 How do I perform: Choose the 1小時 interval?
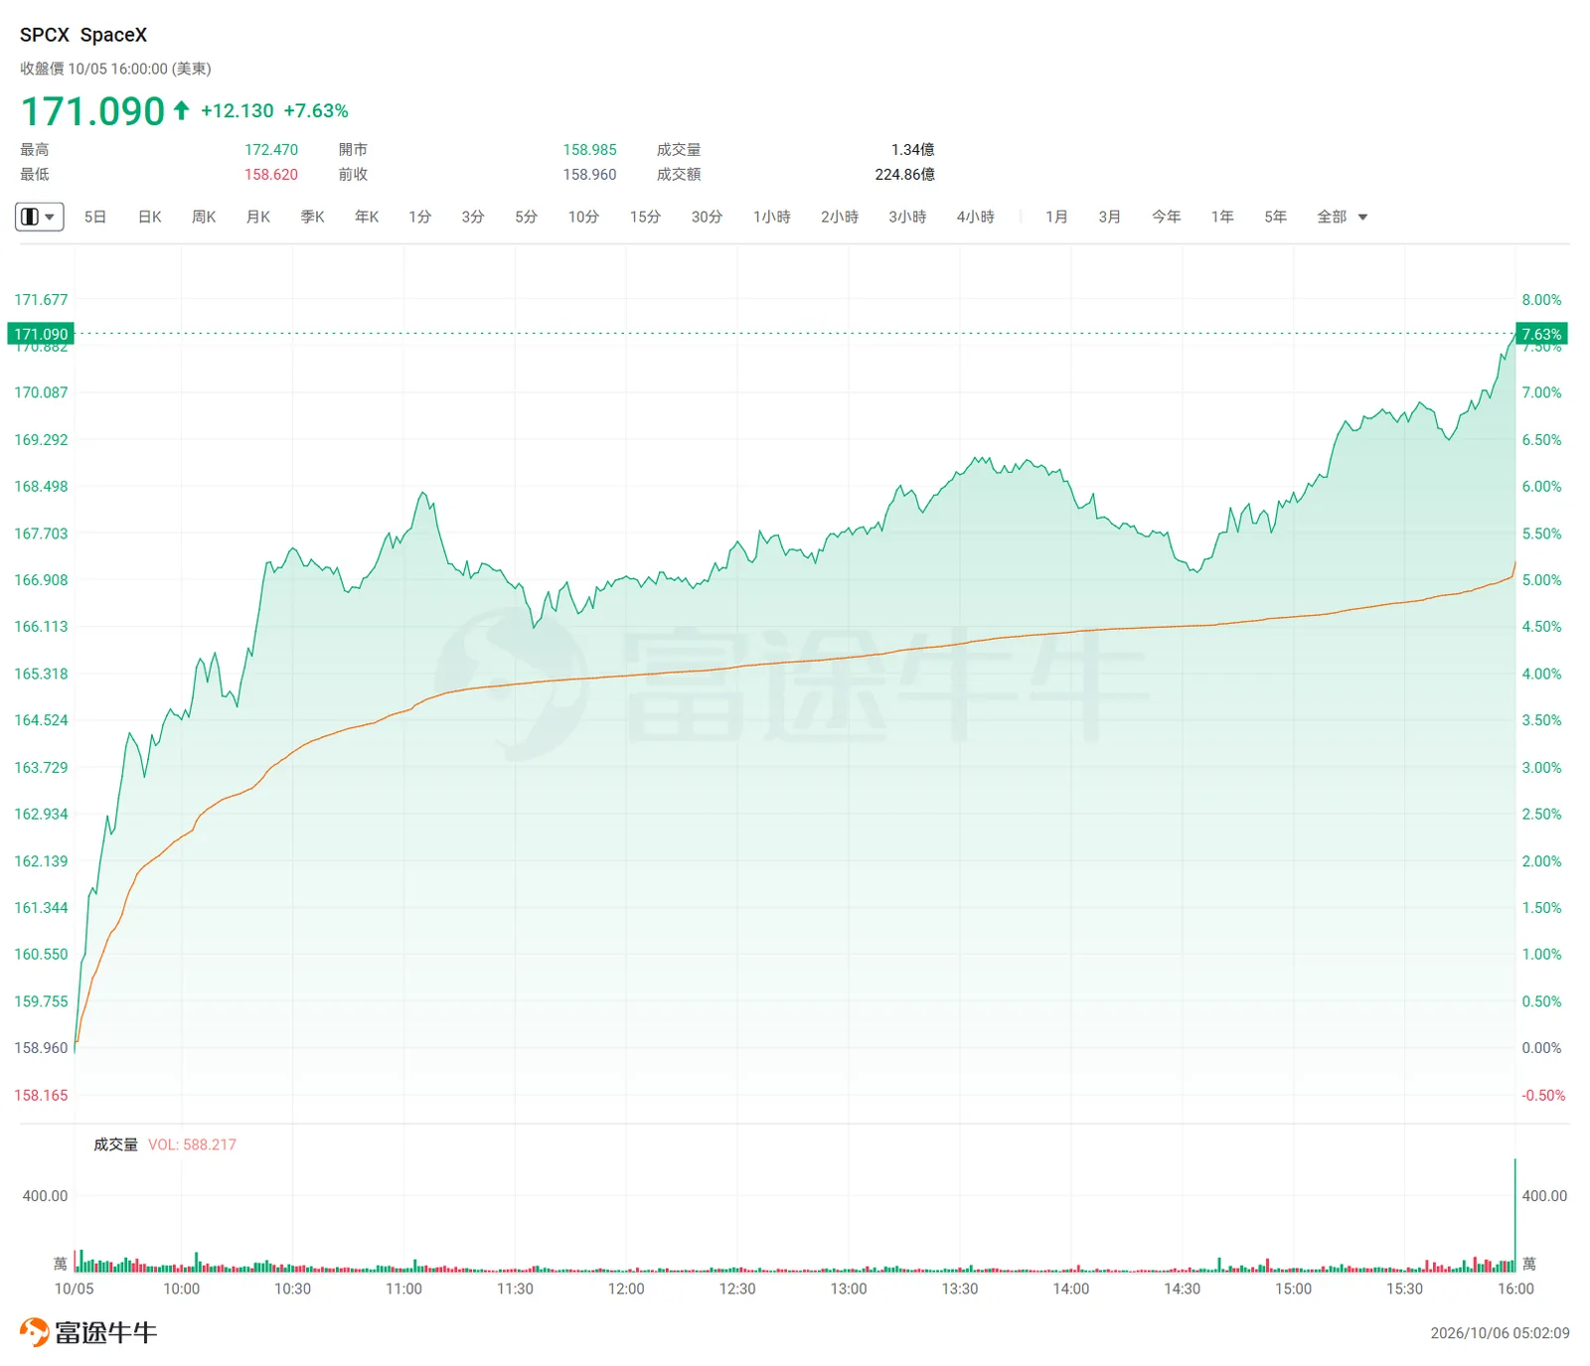(x=772, y=217)
